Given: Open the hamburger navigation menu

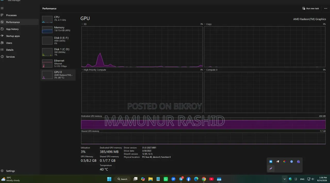Looking at the screenshot, I should tap(2, 8).
